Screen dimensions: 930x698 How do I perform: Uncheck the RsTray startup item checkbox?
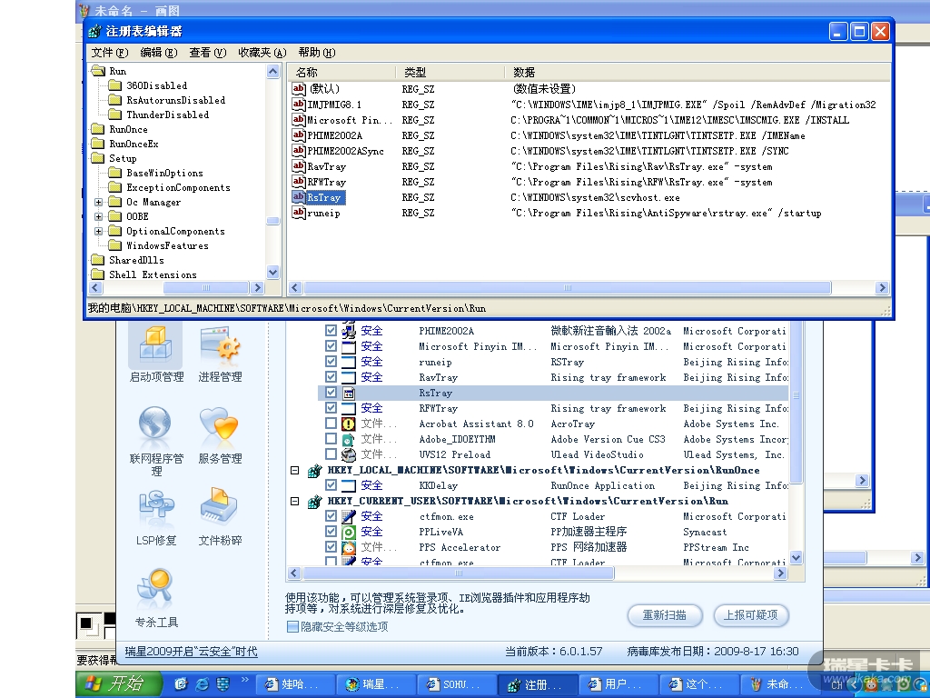pos(331,393)
